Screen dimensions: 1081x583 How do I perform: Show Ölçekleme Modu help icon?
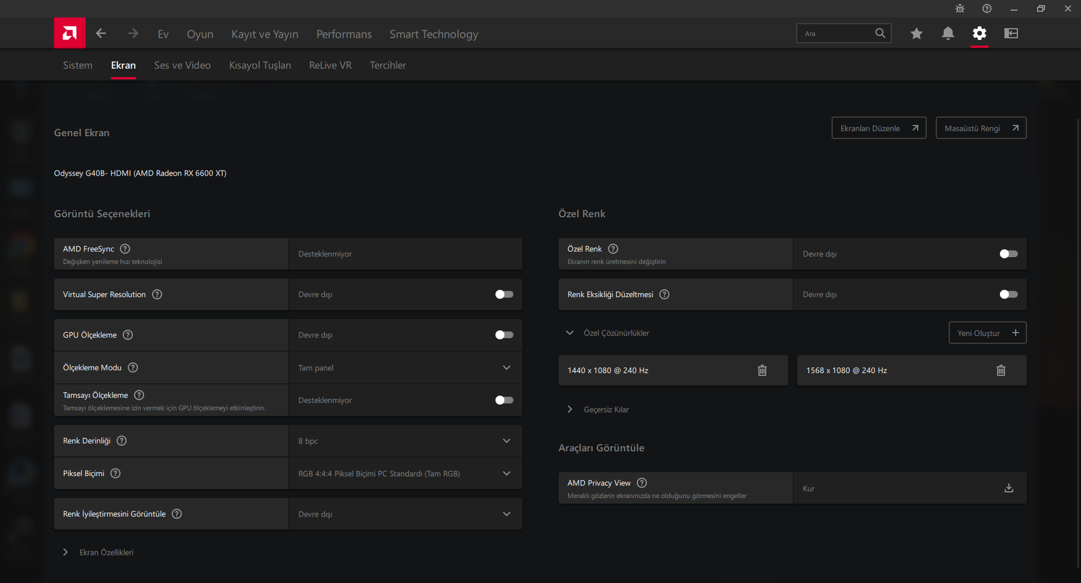(x=133, y=367)
